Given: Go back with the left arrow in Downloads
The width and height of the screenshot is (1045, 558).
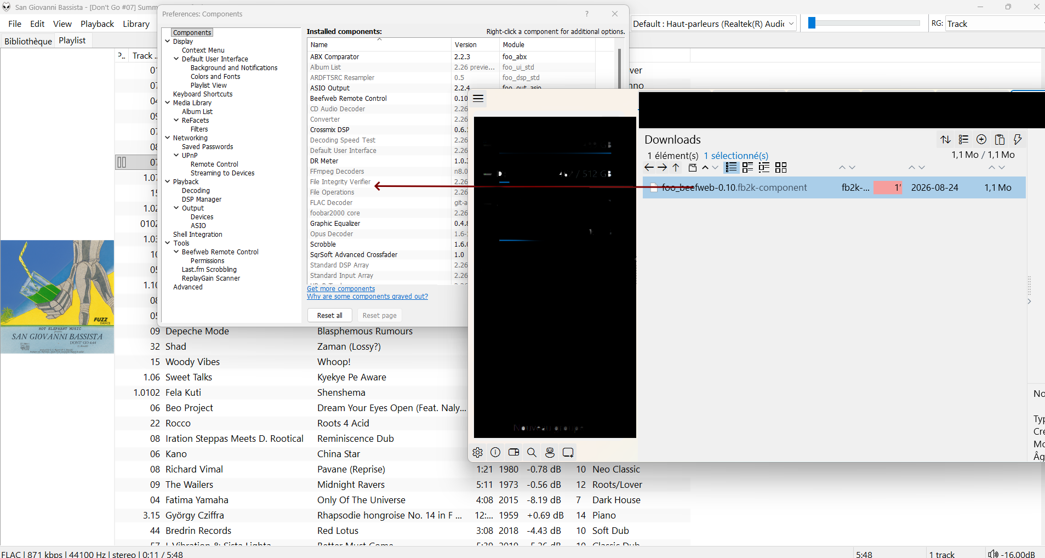Looking at the screenshot, I should point(649,168).
